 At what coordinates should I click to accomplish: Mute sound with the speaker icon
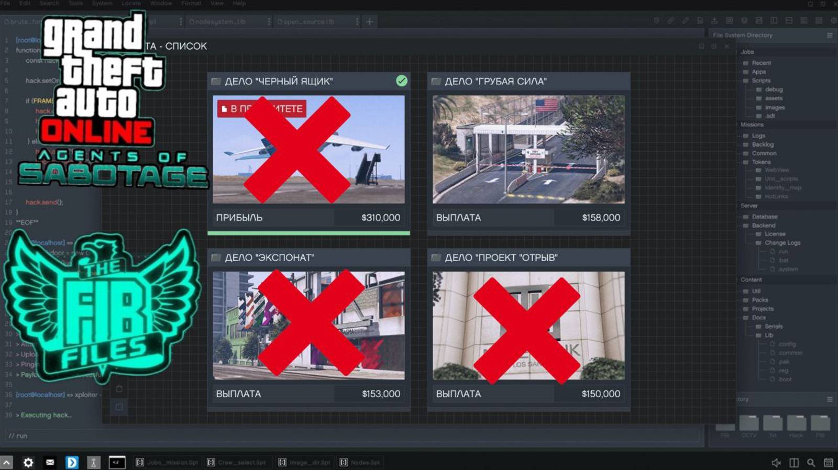777,463
